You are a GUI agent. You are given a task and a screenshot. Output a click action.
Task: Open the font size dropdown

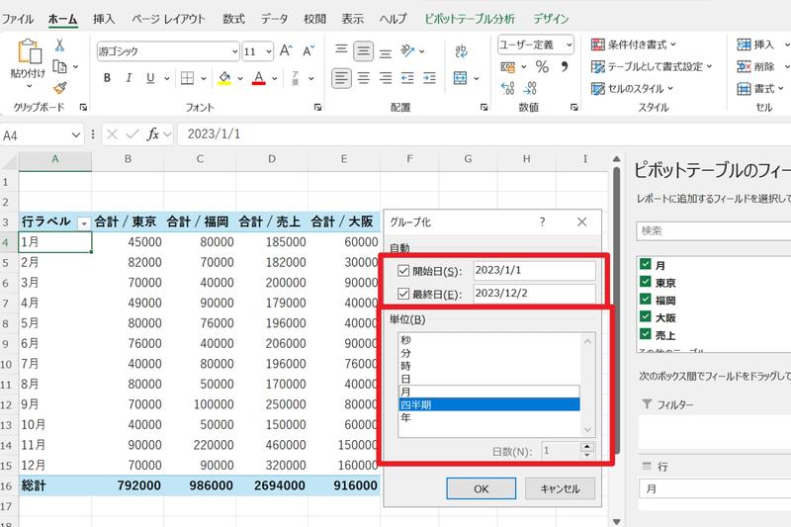tap(269, 51)
